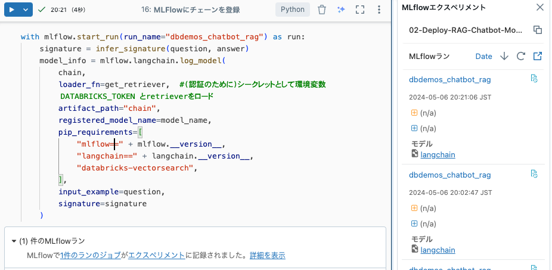
Task: Open langchain model link of 20:21:06 run
Action: (x=438, y=154)
